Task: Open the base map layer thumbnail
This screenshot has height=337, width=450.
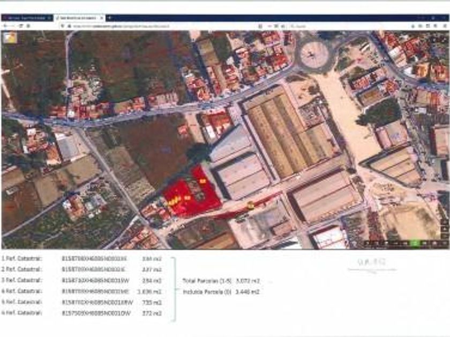Action: tap(10, 38)
